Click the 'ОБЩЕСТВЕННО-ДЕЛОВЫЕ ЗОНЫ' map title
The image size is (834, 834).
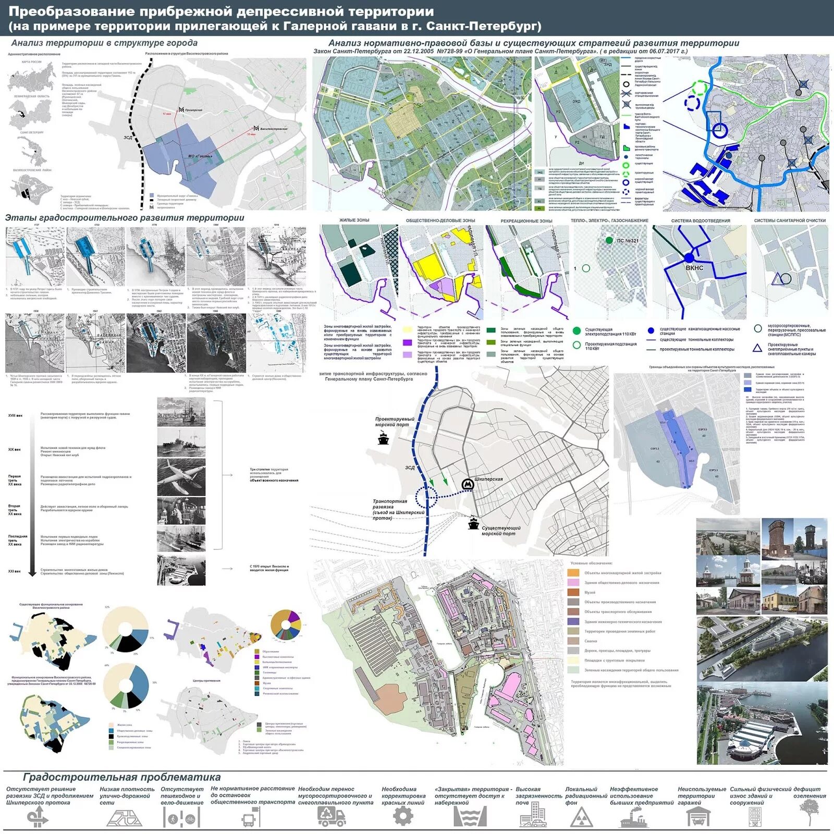(x=440, y=220)
